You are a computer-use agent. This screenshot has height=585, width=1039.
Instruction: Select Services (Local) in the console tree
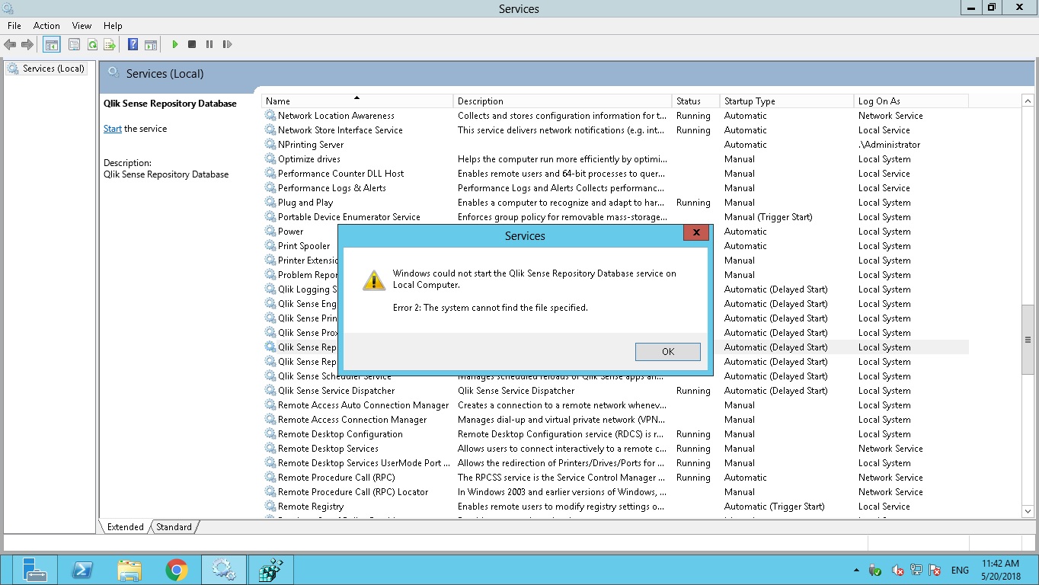(x=46, y=69)
